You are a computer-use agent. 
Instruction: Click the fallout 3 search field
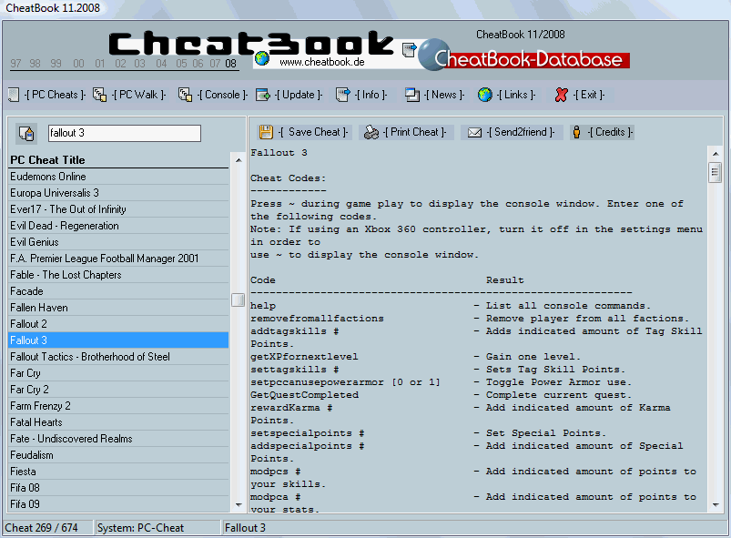125,133
